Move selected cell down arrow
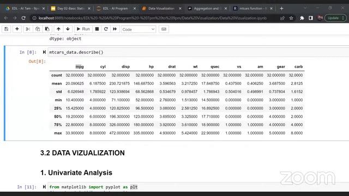Screen dimensions: 349x196 (68, 29)
